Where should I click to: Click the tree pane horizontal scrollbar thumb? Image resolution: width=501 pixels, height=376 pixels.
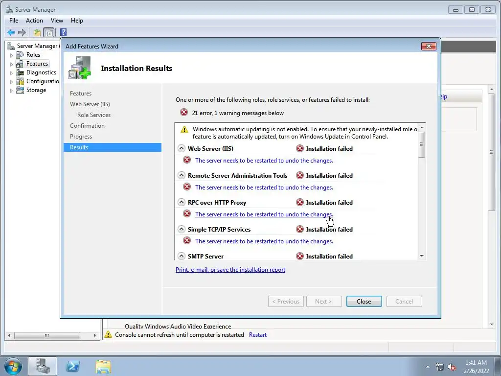pyautogui.click(x=47, y=335)
